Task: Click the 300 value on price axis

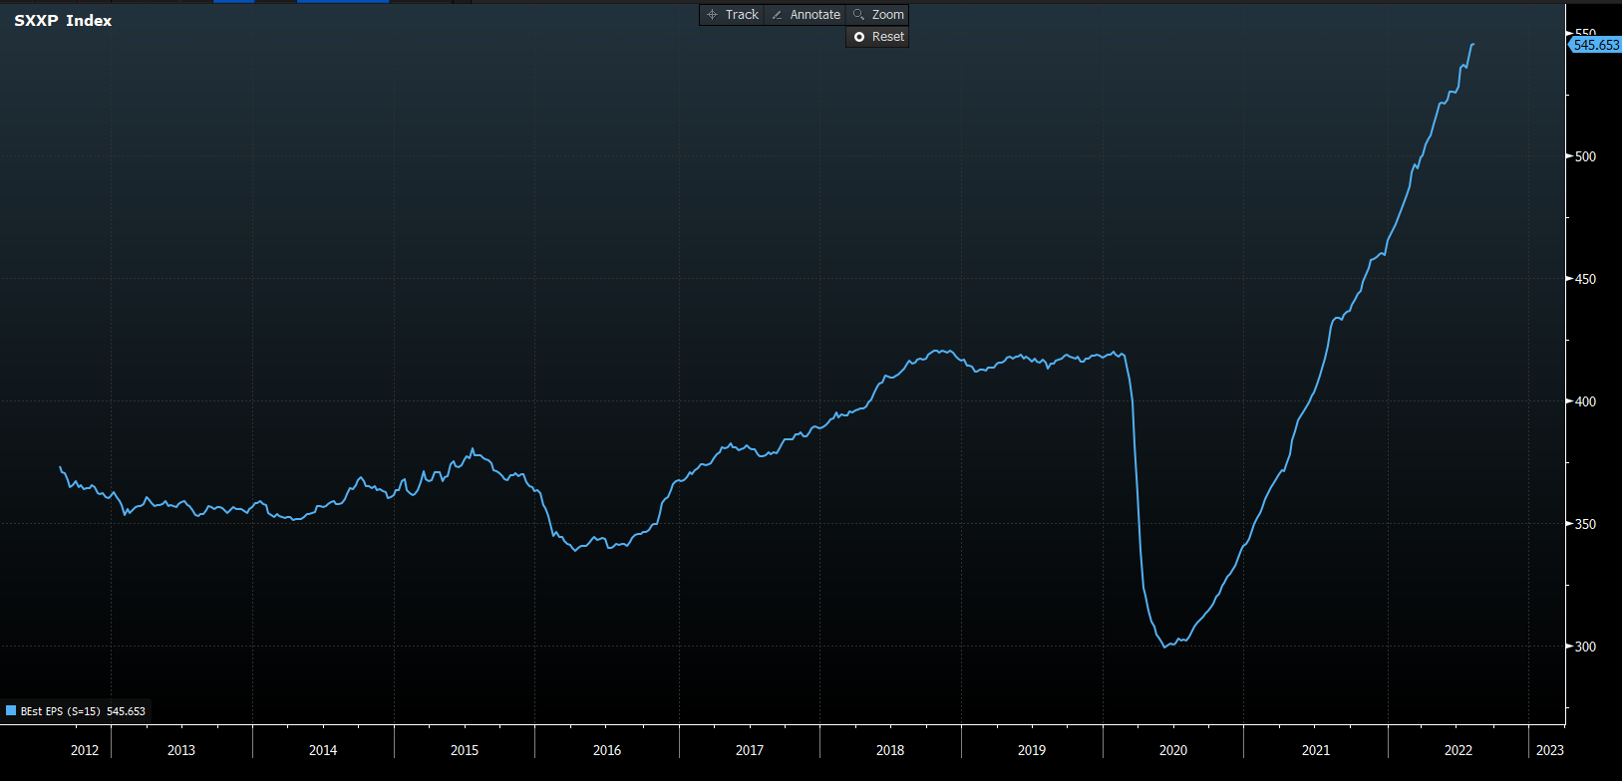Action: click(1585, 647)
